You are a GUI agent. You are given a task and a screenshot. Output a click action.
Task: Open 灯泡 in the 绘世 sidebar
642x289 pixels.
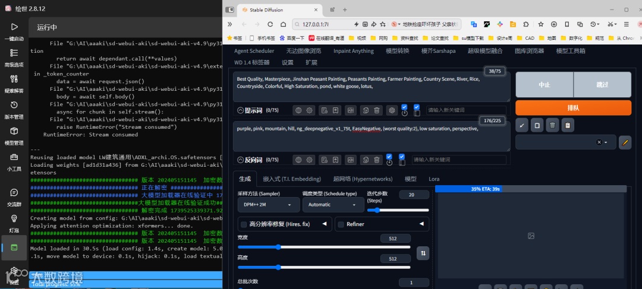tap(14, 223)
